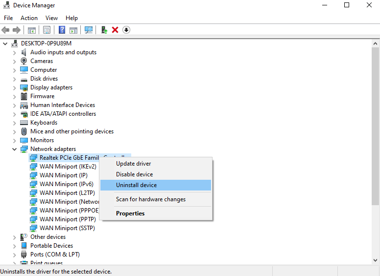Collapse the DESKTOP-0P9U89M root node
This screenshot has height=276, width=380.
5,43
